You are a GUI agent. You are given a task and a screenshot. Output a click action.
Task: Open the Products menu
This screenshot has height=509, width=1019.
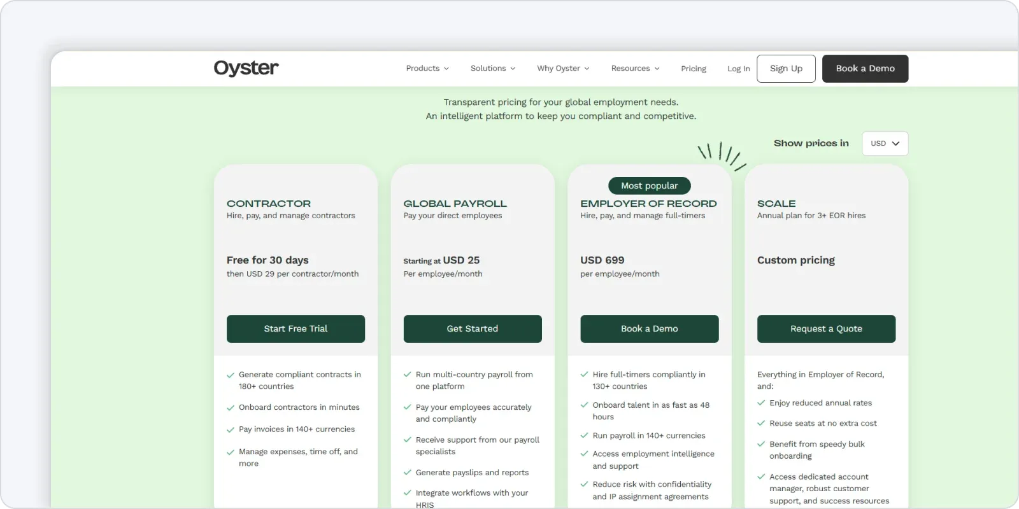coord(427,69)
